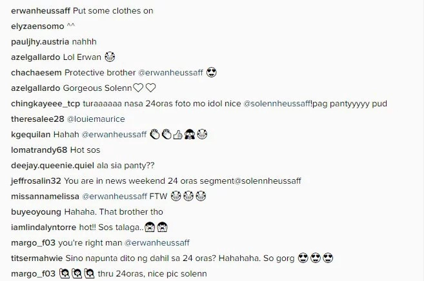
Task: Click the deejay.queenie.quiel username
Action: [52, 166]
